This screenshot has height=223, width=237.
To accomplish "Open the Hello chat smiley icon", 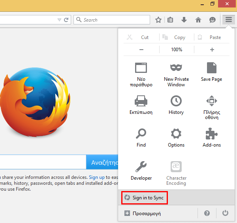I will click(213, 20).
